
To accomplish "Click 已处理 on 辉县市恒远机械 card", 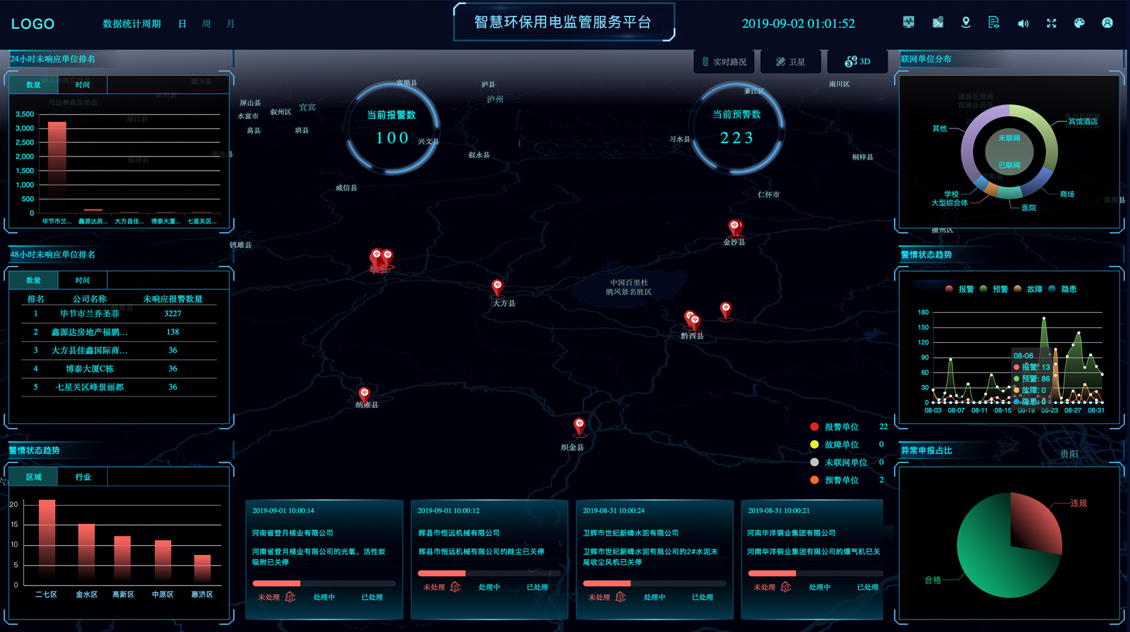I will point(537,587).
